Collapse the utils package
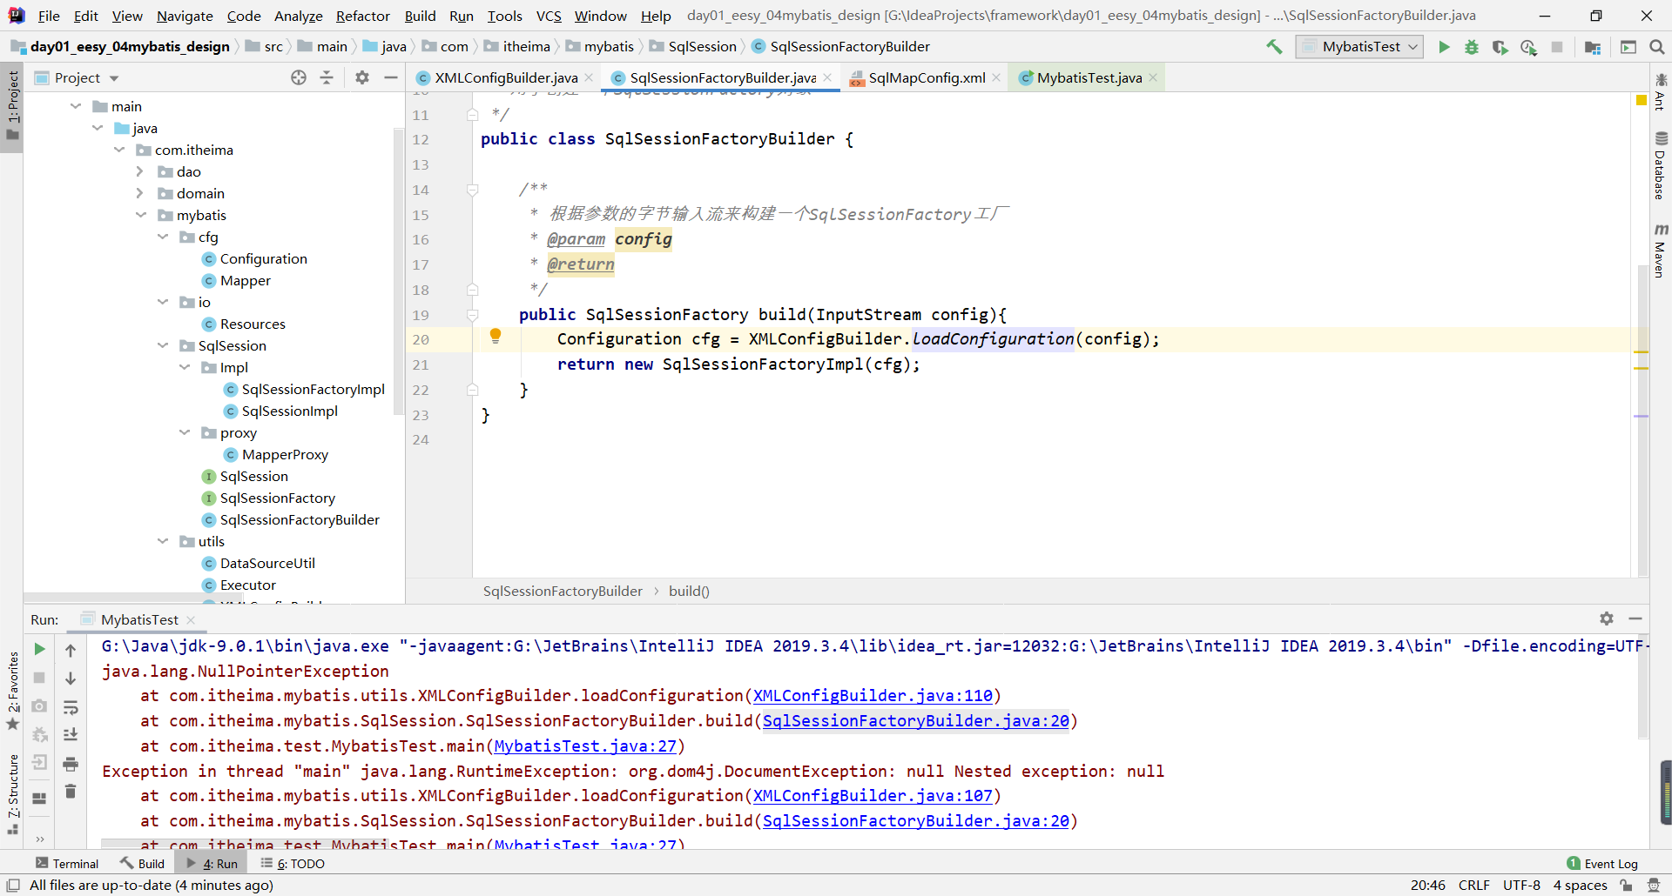This screenshot has height=896, width=1672. pos(163,541)
